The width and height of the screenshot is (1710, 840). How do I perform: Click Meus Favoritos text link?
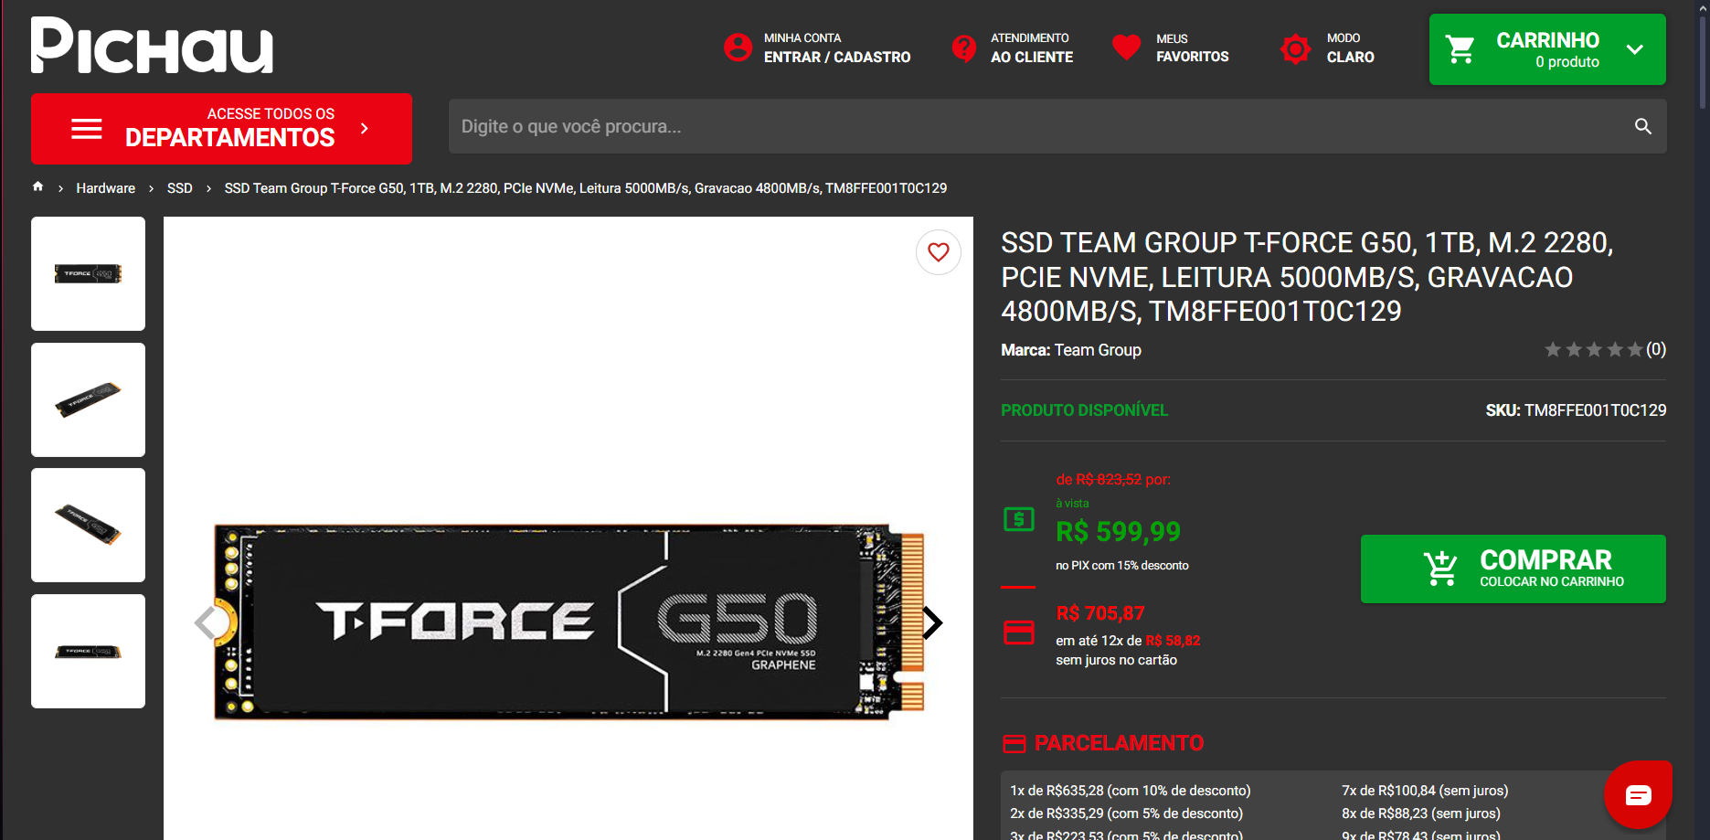pyautogui.click(x=1192, y=48)
